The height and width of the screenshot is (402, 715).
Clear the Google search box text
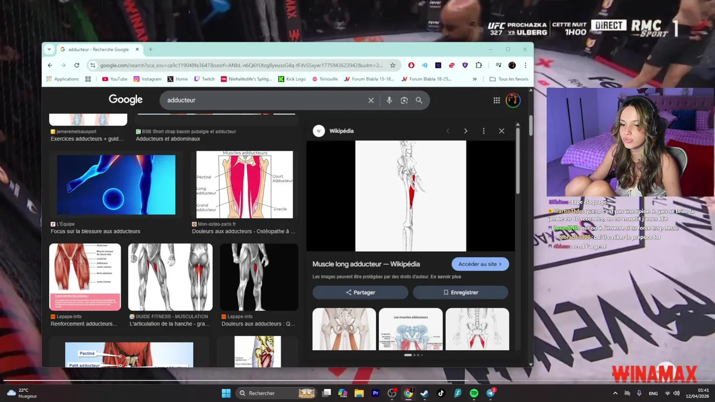(371, 100)
